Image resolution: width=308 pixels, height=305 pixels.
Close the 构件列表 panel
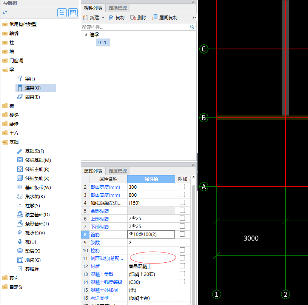tap(193, 2)
